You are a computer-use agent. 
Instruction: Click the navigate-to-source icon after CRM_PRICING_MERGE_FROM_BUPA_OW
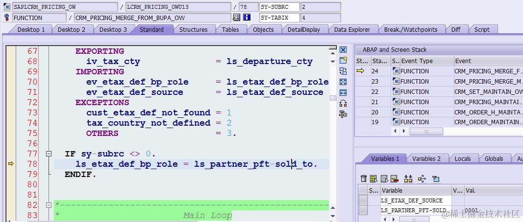(236, 17)
